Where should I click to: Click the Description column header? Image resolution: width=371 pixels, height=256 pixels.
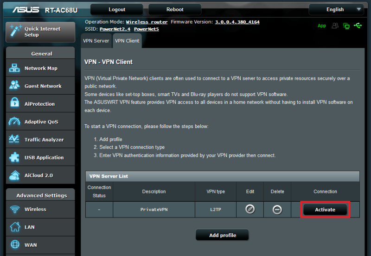point(154,192)
